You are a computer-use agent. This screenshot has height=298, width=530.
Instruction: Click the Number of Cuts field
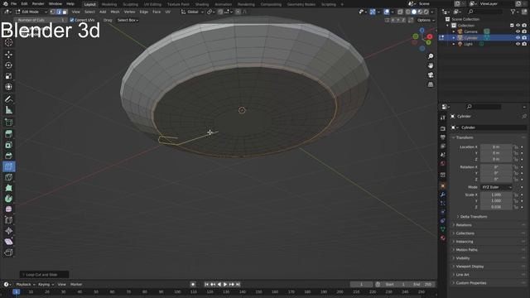[x=41, y=20]
